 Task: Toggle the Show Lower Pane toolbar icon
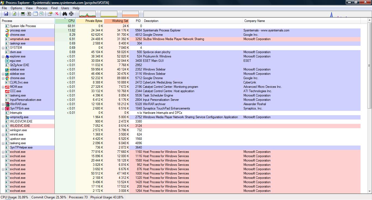pos(35,14)
